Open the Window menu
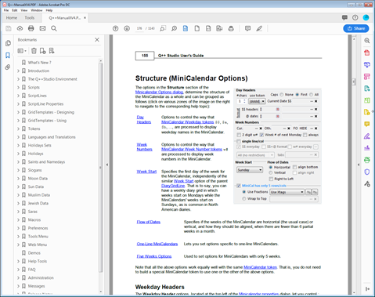 (37, 10)
